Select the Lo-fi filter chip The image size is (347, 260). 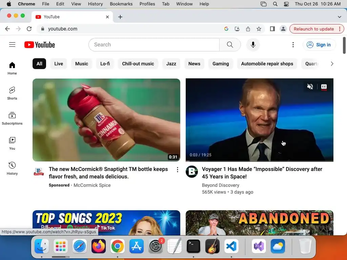tap(105, 64)
